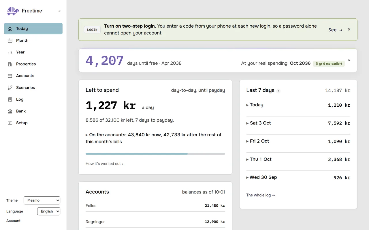The image size is (369, 230).
Task: Expand the Sat 3 Oct spending row
Action: pyautogui.click(x=298, y=123)
